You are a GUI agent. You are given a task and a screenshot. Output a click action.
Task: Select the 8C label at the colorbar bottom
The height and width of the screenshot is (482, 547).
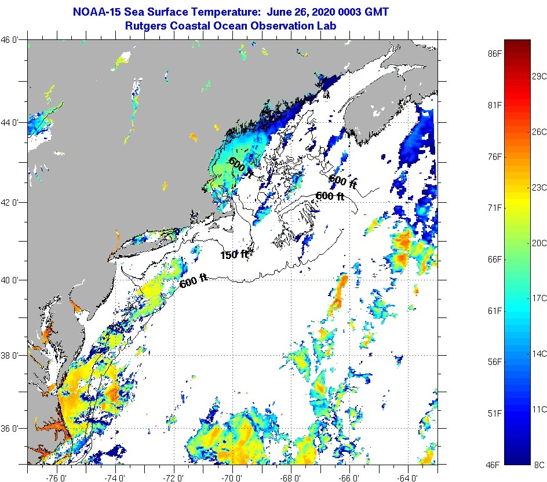[x=539, y=465]
